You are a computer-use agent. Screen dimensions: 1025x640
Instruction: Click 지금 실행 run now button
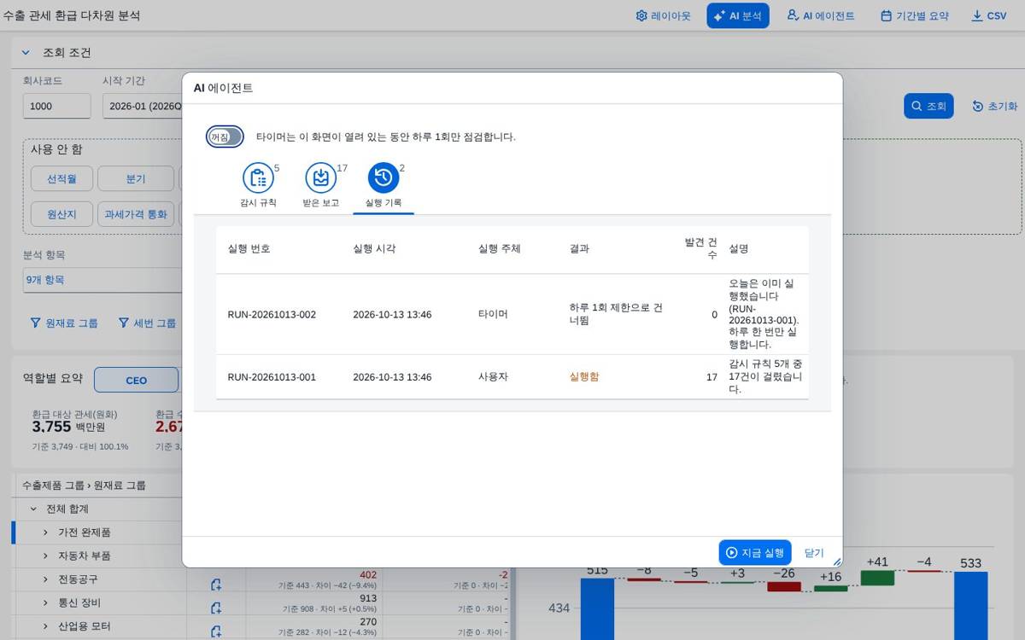[755, 553]
